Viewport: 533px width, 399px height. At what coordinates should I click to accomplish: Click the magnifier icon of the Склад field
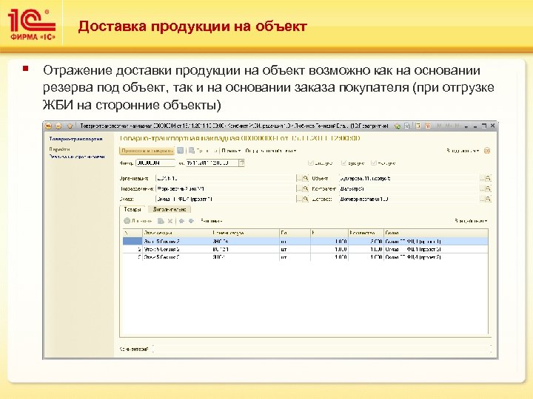[x=306, y=199]
